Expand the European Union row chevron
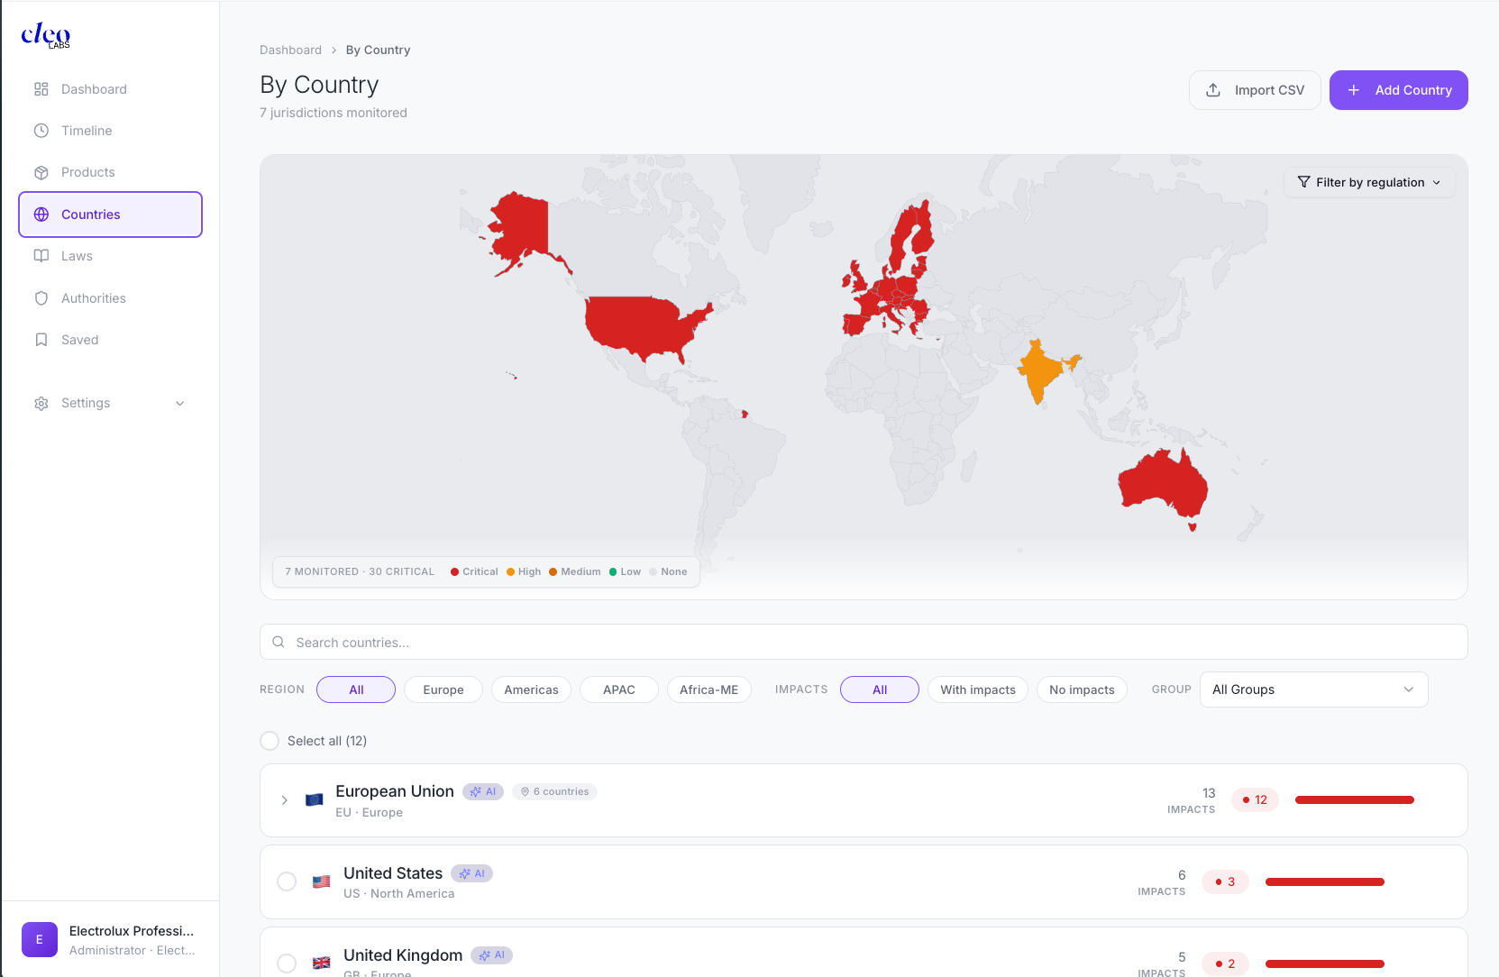This screenshot has width=1499, height=977. pos(284,800)
